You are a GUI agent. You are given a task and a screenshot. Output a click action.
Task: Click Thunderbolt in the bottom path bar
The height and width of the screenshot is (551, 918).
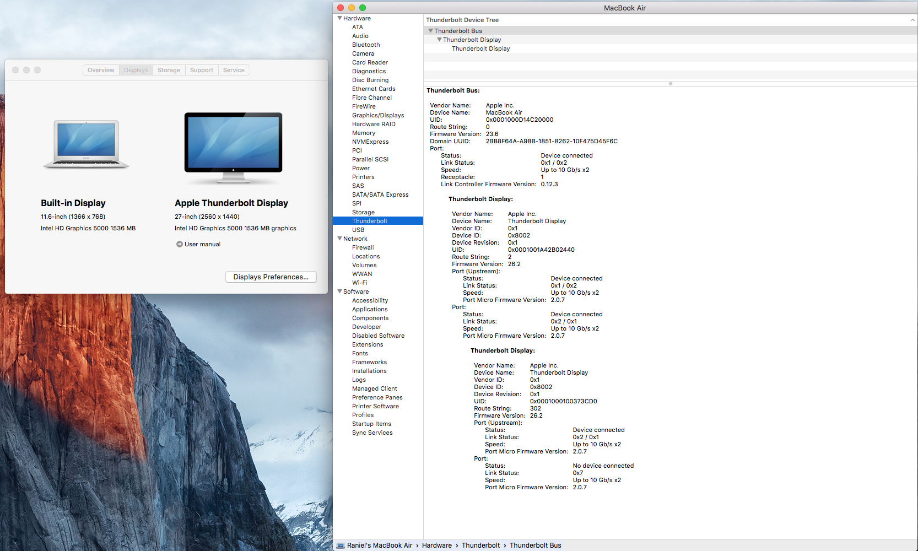(480, 545)
